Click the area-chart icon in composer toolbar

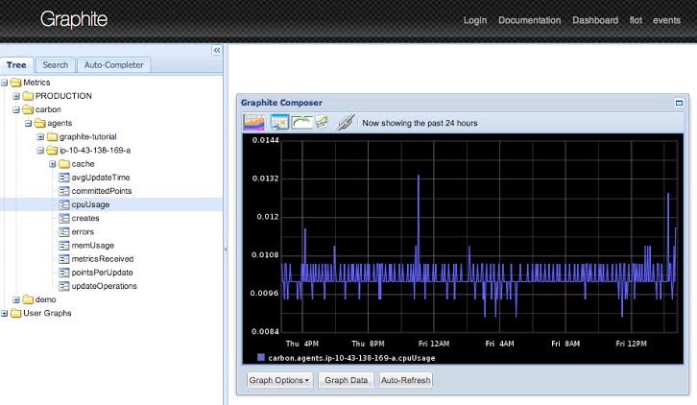(x=253, y=122)
